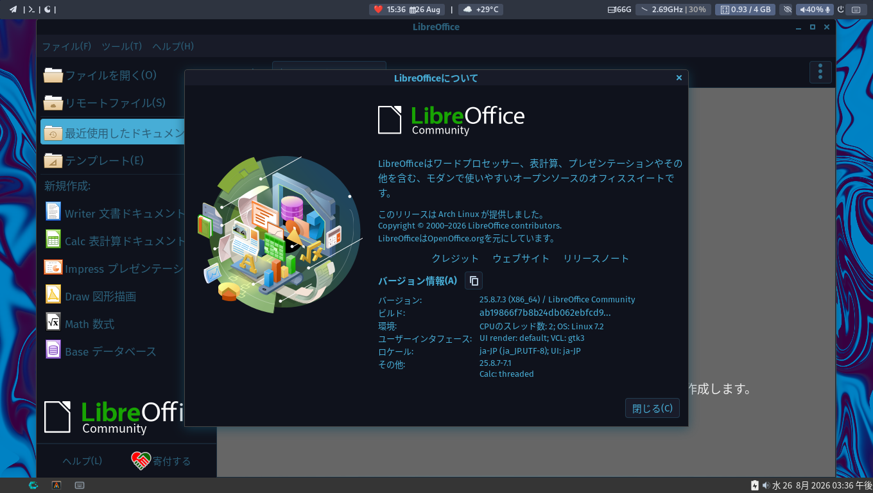Open the ヘルプ(H) menu
The height and width of the screenshot is (493, 873).
tap(173, 46)
